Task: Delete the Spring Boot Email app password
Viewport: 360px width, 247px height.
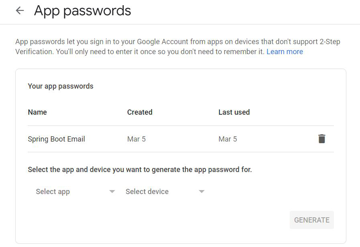Action: click(x=321, y=139)
